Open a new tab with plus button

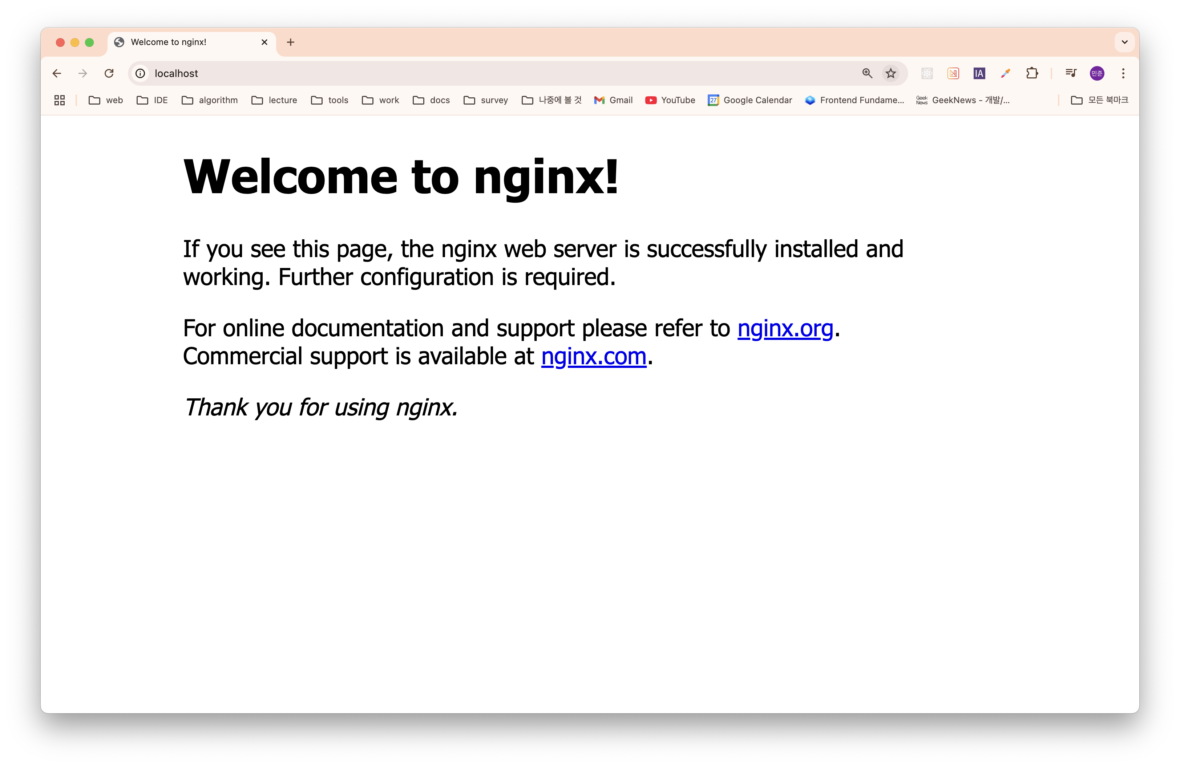point(291,42)
